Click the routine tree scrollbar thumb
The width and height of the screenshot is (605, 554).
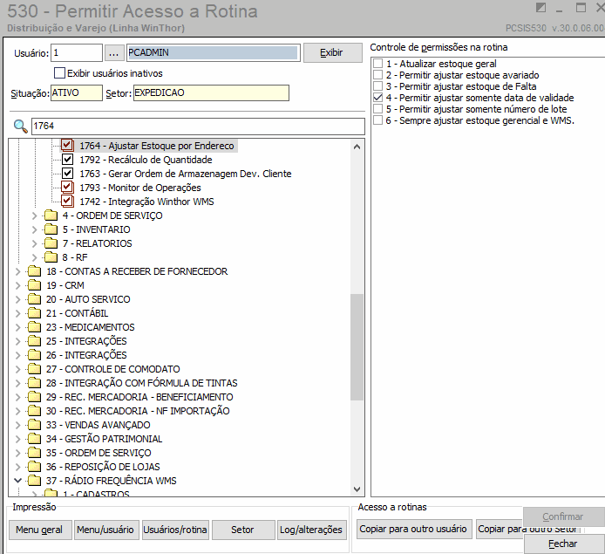coord(357,347)
